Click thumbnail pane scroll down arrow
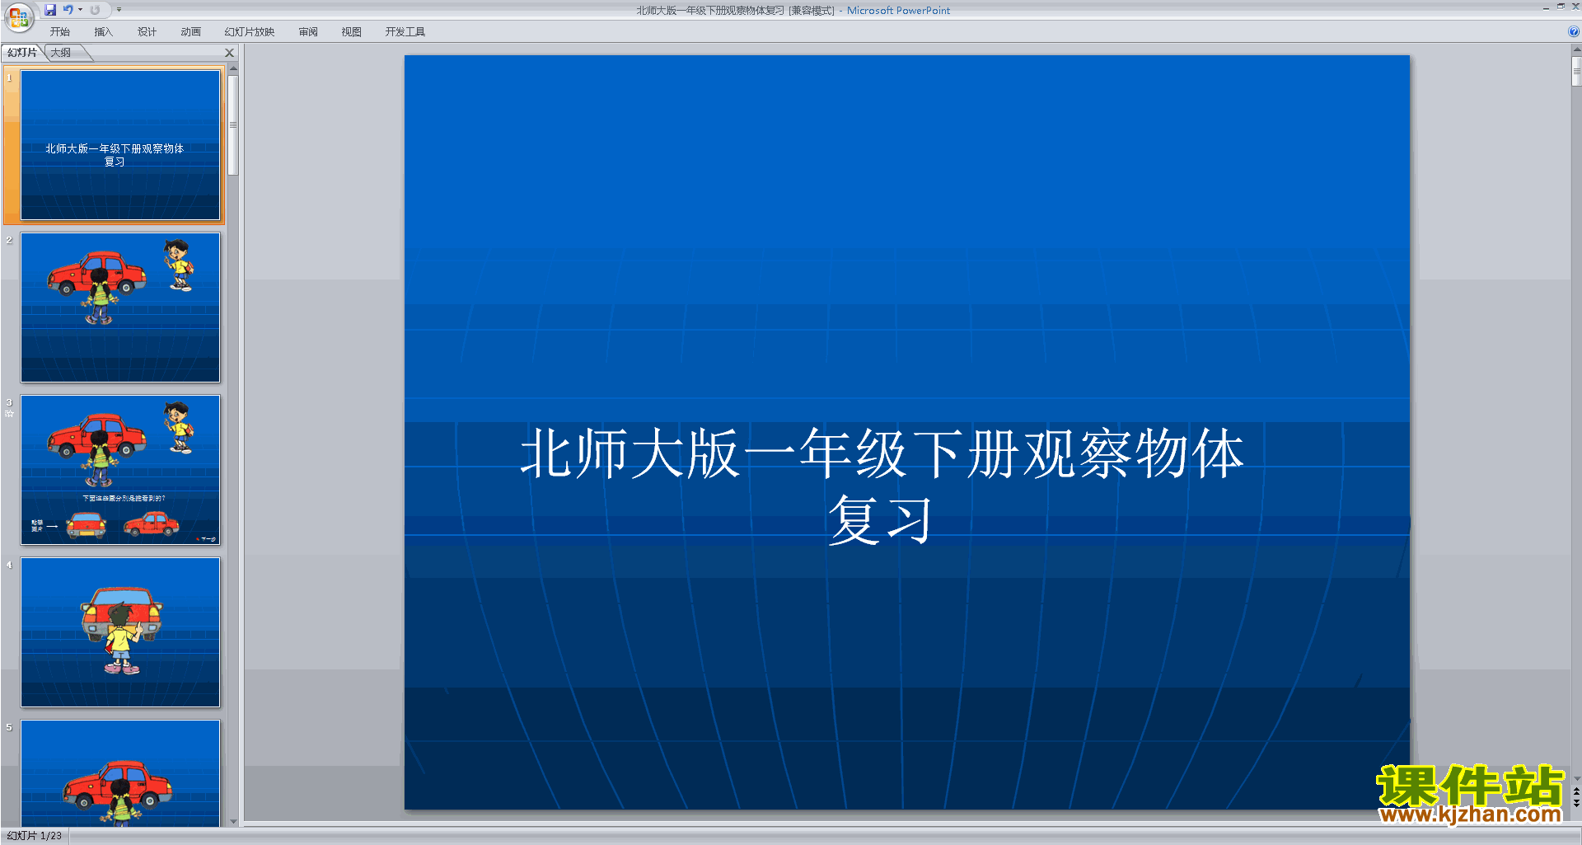 tap(233, 821)
